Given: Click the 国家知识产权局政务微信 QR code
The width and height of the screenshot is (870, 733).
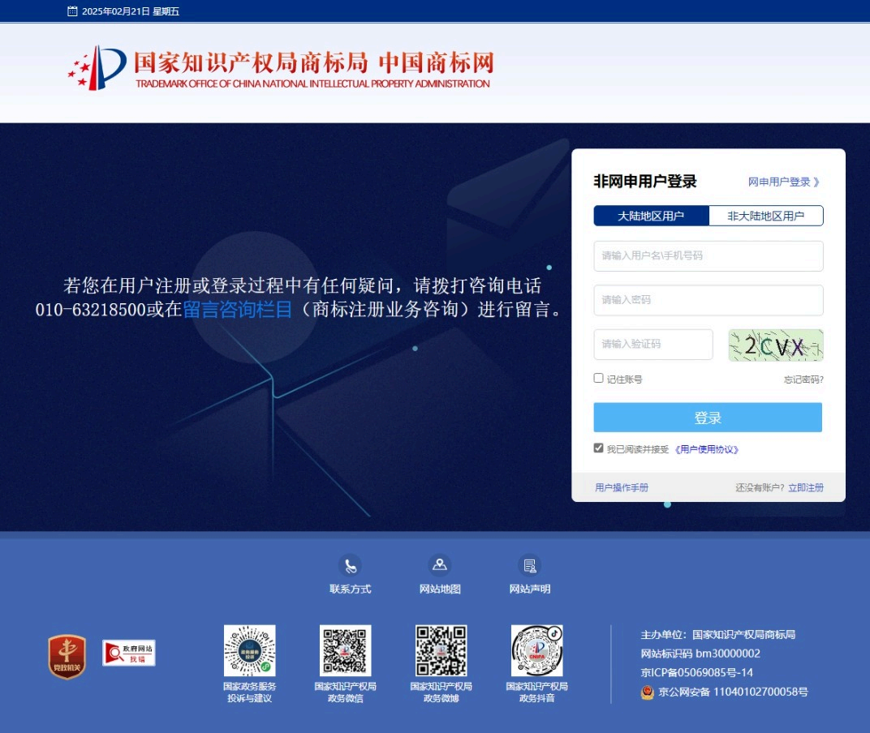Looking at the screenshot, I should 345,650.
